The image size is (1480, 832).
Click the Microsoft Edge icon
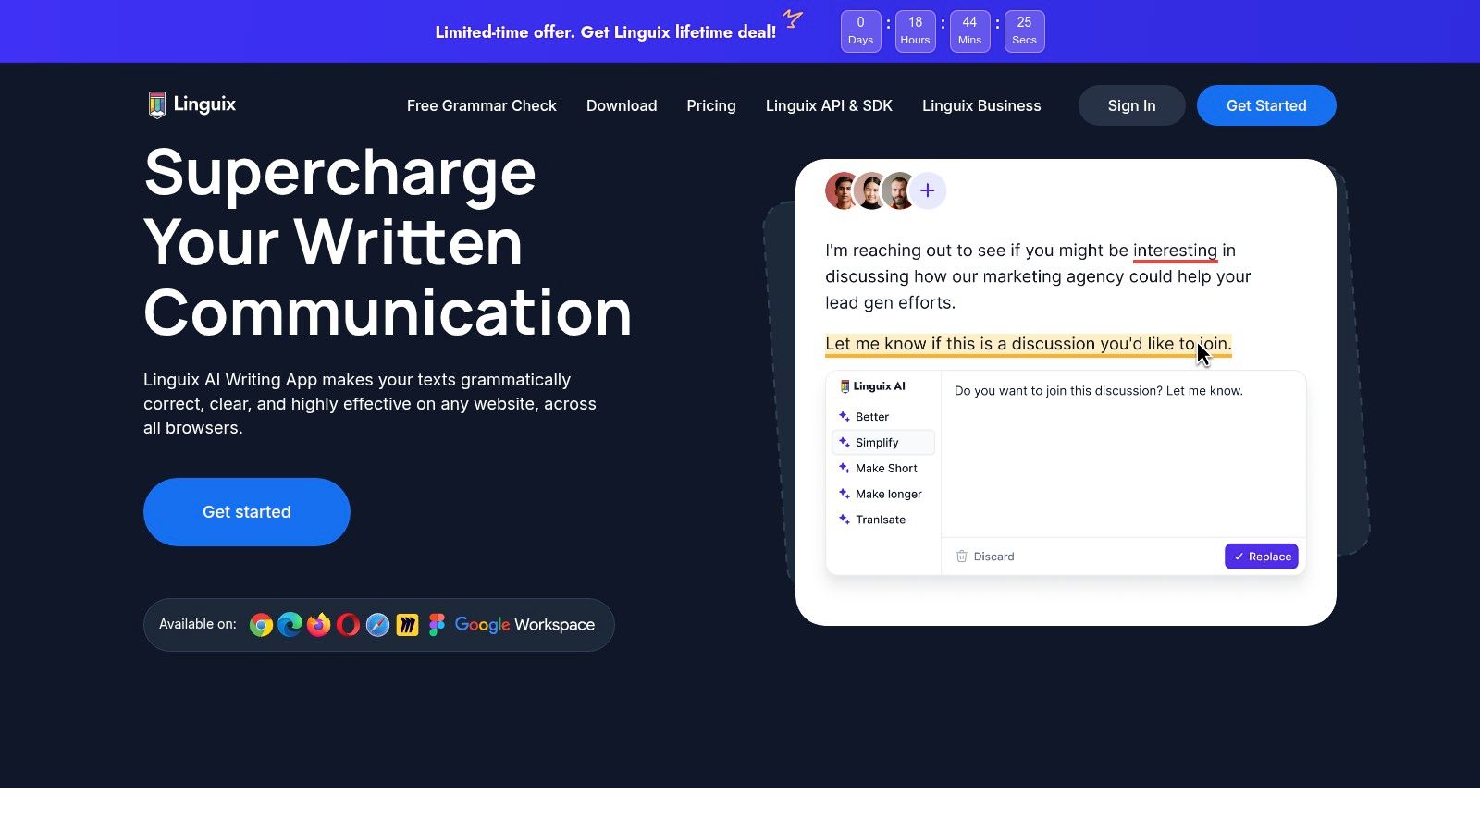290,625
